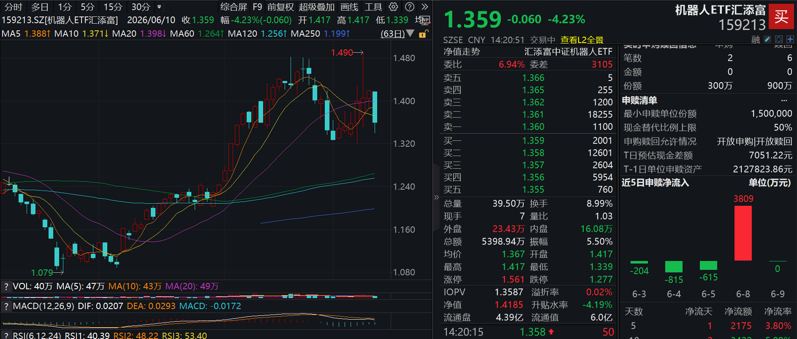This screenshot has width=797, height=339.
Task: Click the 委比 value 6.94%
Action: click(x=511, y=65)
